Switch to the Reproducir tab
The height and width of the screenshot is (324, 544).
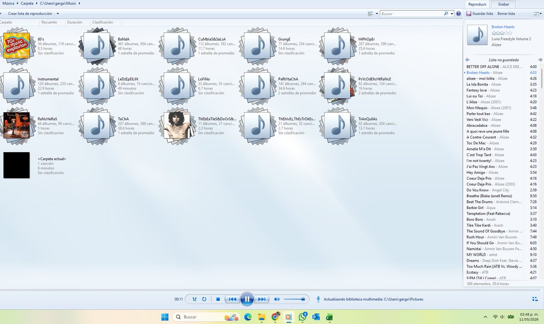(x=477, y=4)
